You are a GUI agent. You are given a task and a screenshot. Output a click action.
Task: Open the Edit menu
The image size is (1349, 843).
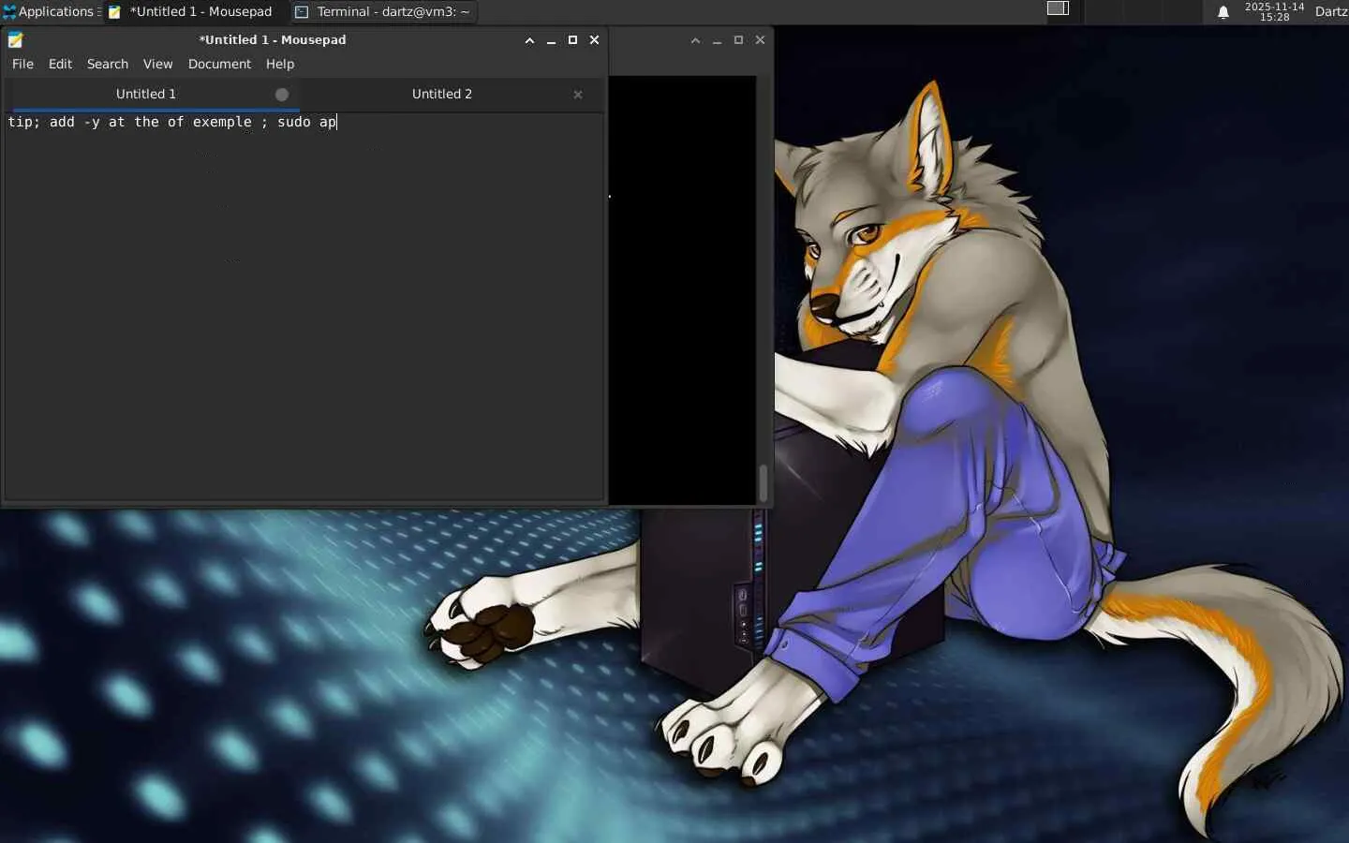coord(60,64)
